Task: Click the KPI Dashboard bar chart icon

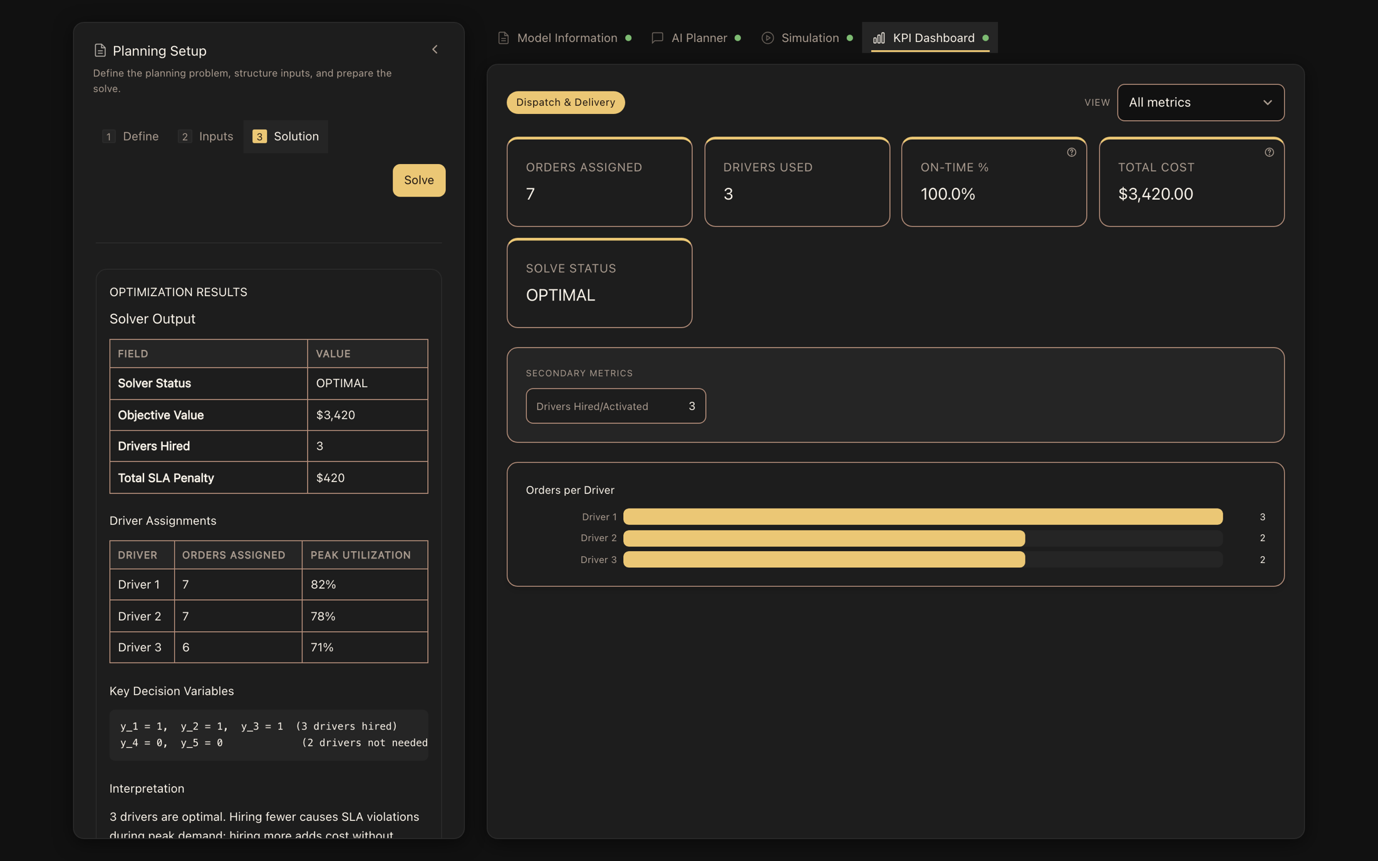Action: 879,38
